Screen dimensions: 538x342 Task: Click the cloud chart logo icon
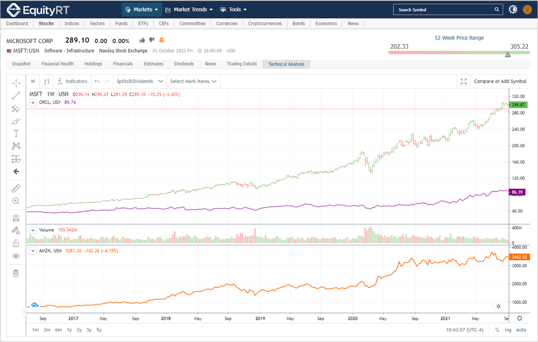(35, 304)
